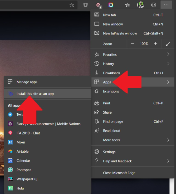The image size is (176, 194).
Task: Click the Calendar 29 app icon
Action: coord(10,161)
